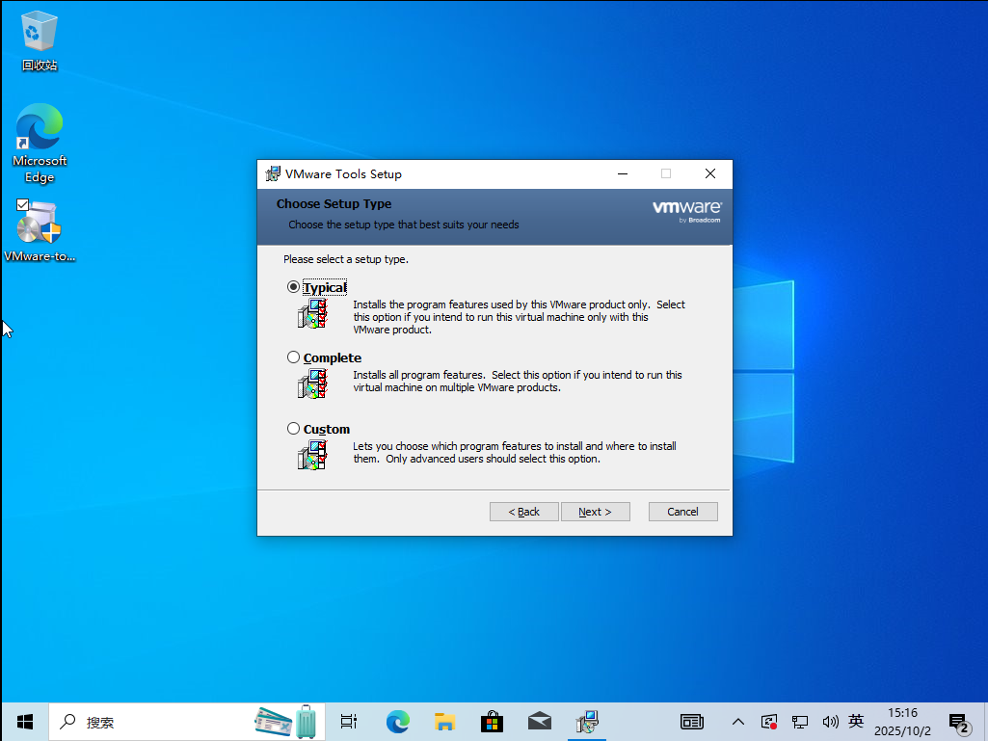
Task: Minimize the VMware Tools Setup window
Action: (623, 173)
